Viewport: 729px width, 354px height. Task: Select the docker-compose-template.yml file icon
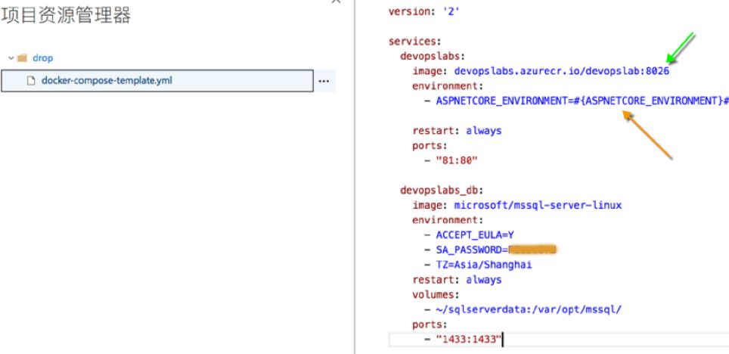tap(31, 81)
